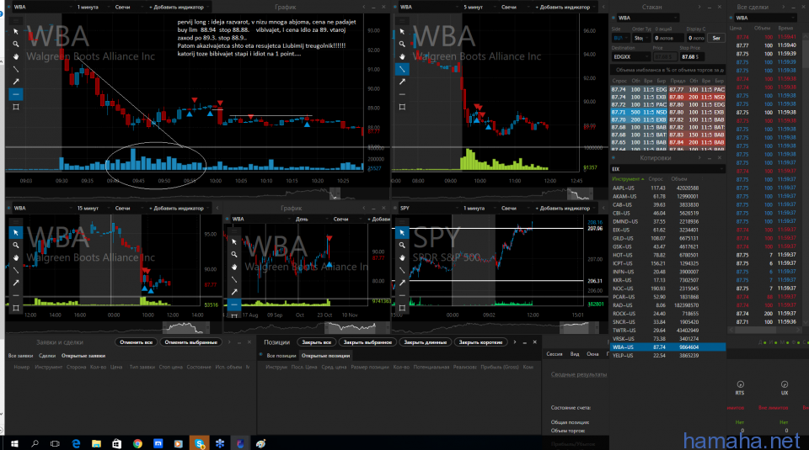Click the Закрыть короткие button
809x450 pixels.
point(481,342)
